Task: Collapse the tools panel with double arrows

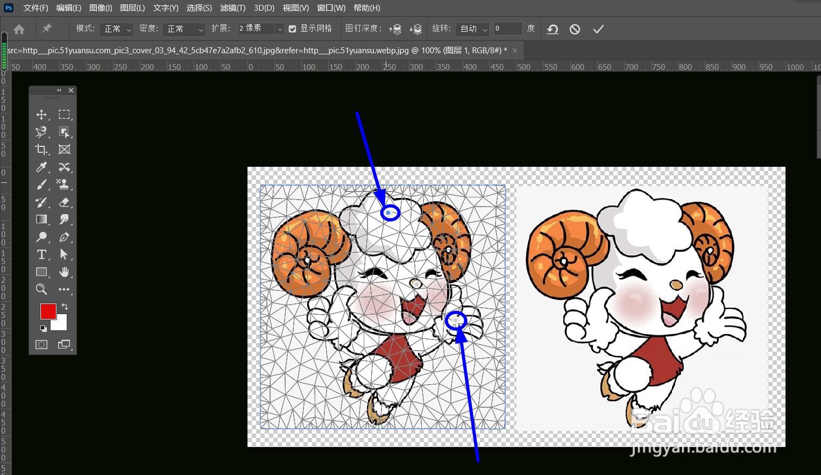Action: pos(59,90)
